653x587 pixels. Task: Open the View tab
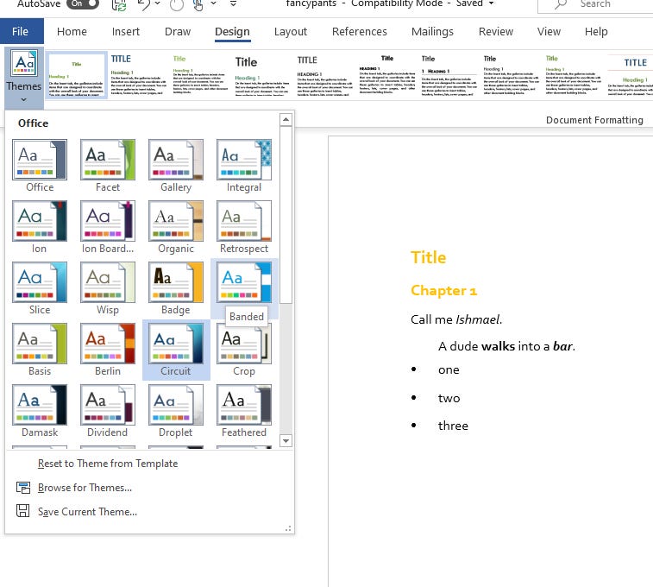549,32
